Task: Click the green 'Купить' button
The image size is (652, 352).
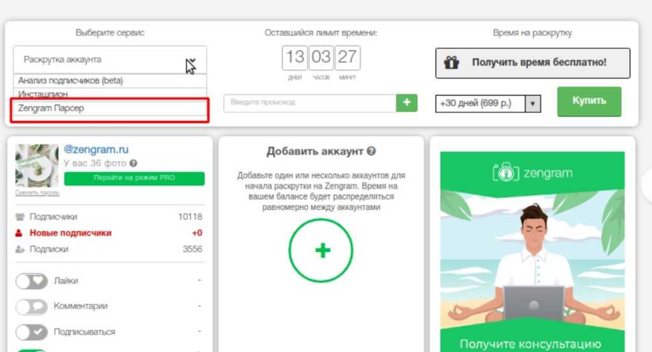Action: pyautogui.click(x=589, y=101)
